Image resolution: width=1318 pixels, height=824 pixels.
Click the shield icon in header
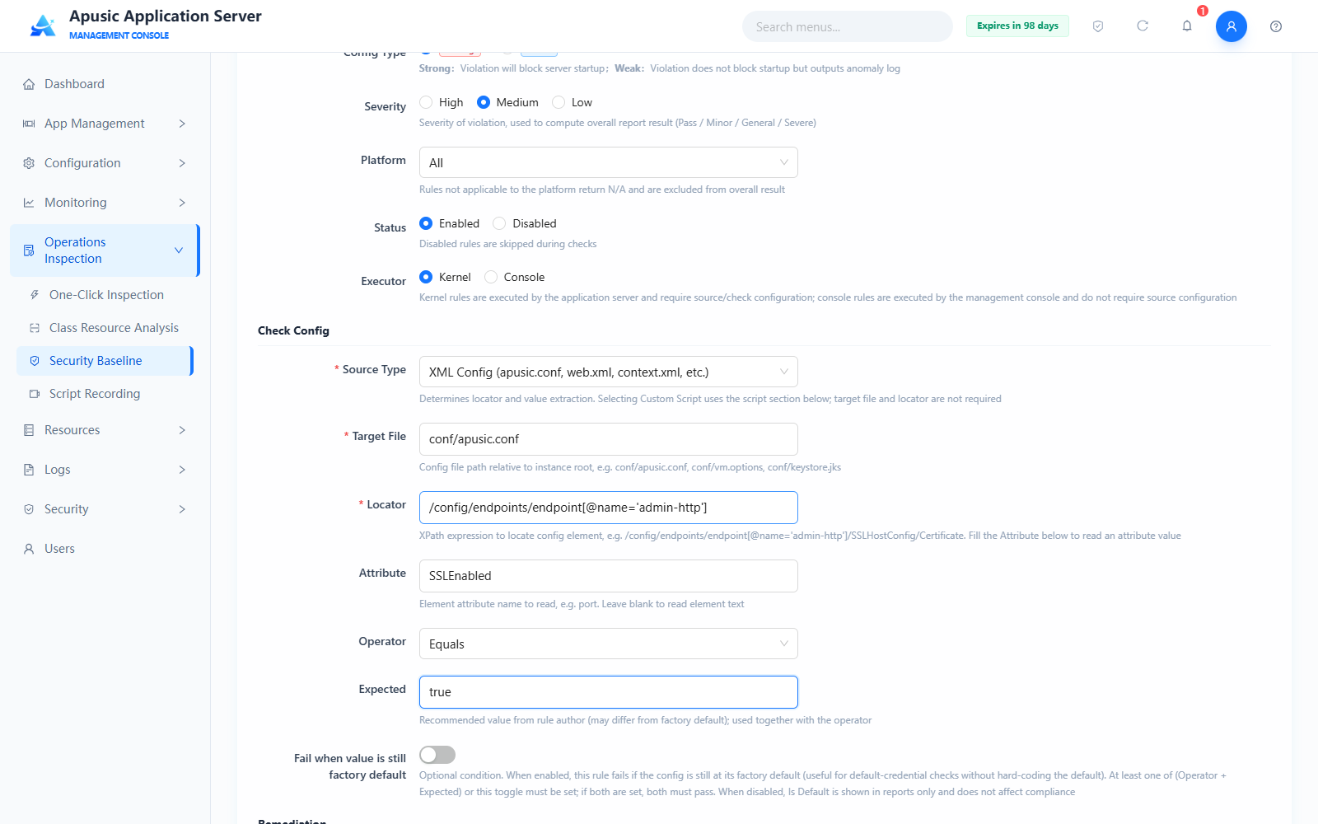coord(1098,26)
